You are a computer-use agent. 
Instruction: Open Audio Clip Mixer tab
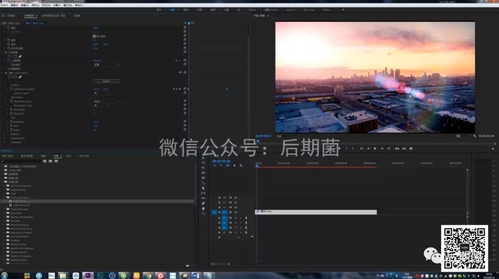[x=54, y=16]
